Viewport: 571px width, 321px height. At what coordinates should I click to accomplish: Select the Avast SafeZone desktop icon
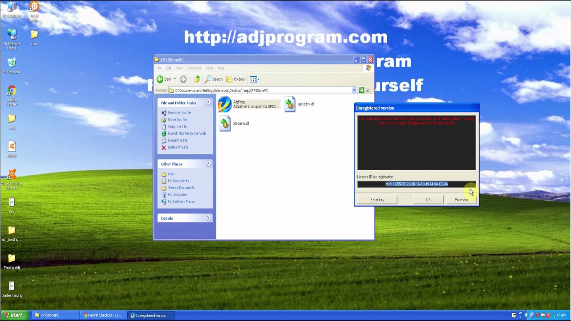[34, 12]
